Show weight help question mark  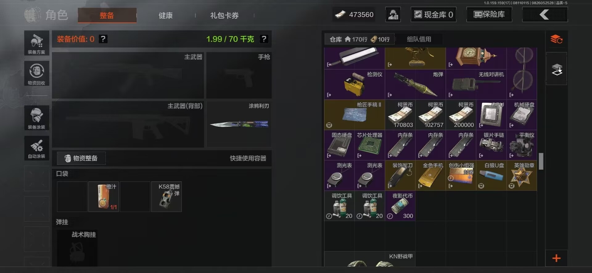coord(264,39)
